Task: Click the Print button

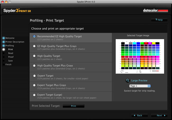Action: [74, 106]
